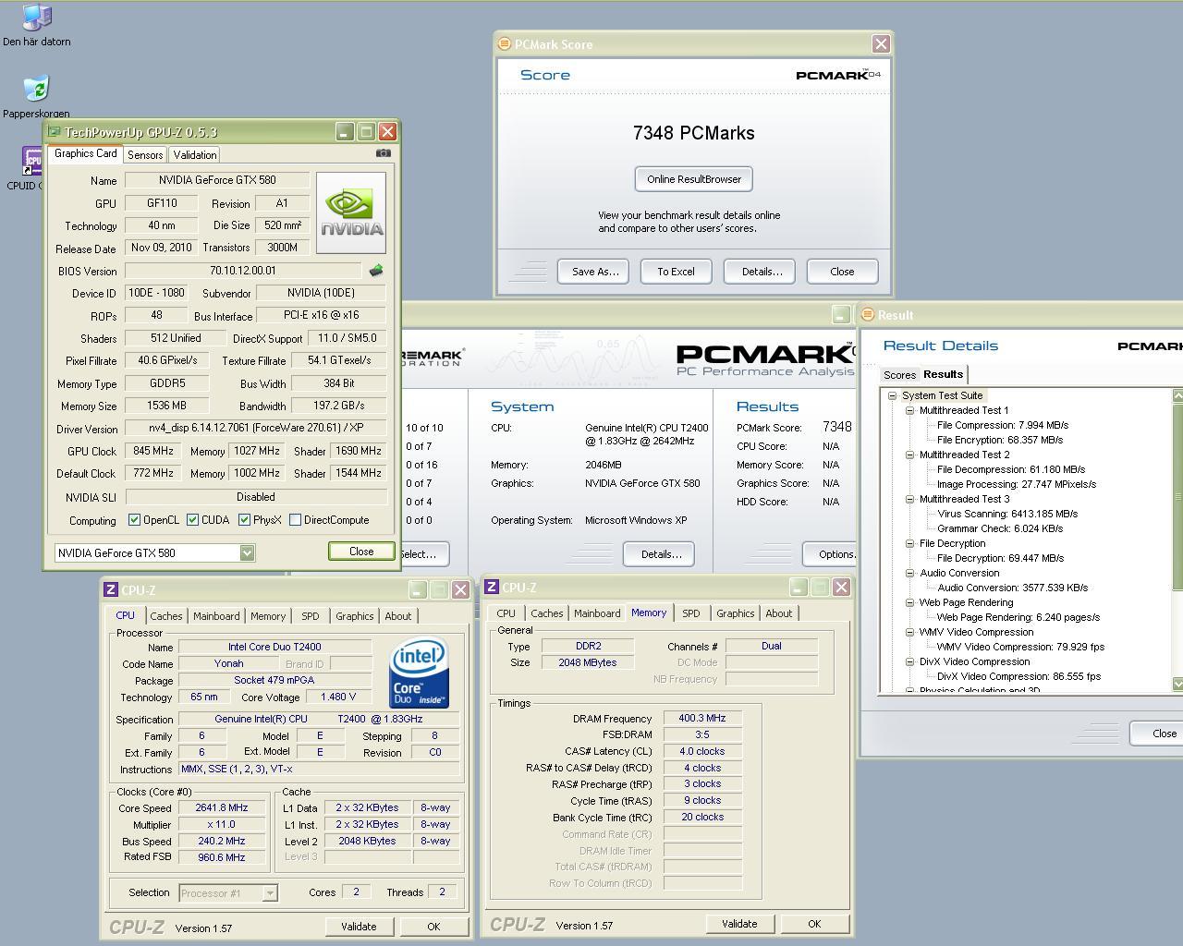
Task: Toggle the CUDA checkbox in GPU-Z
Action: point(192,520)
